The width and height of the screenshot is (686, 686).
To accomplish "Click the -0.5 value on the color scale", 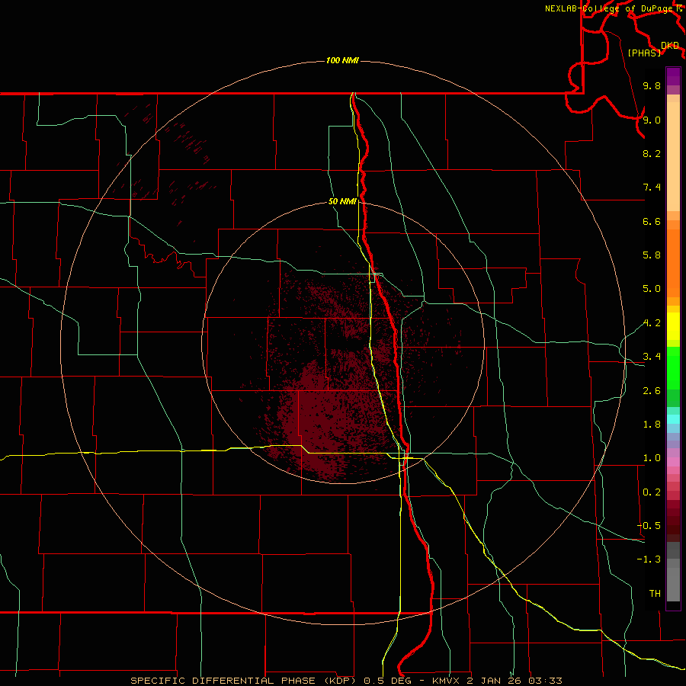I will point(649,526).
